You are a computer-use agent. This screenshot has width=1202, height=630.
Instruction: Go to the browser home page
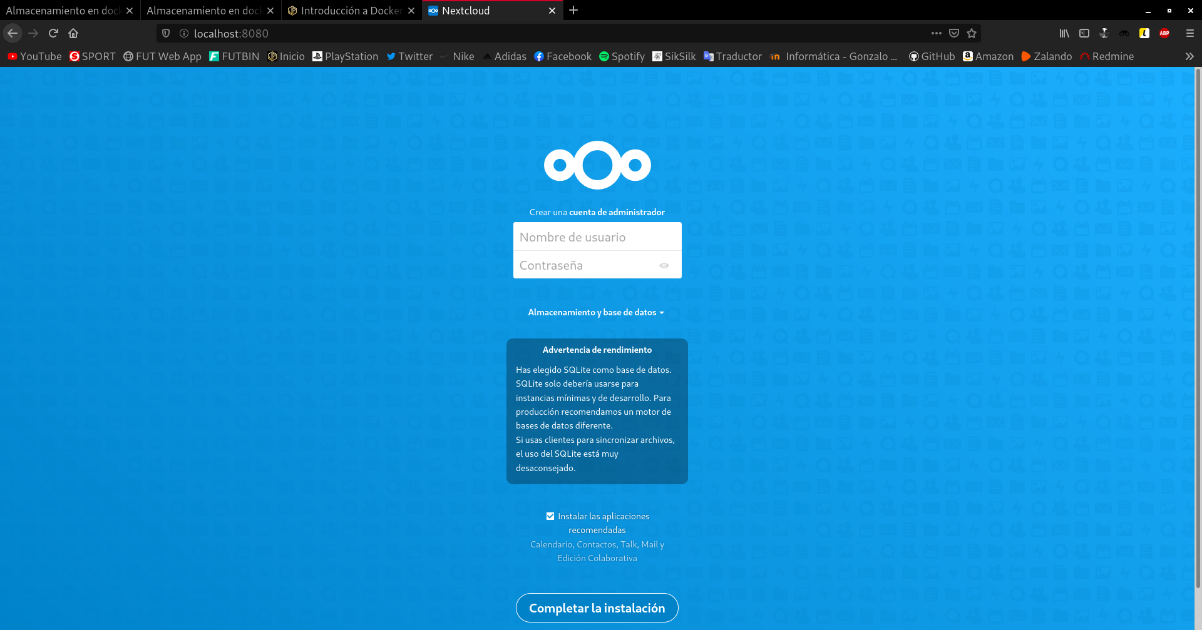click(x=73, y=33)
